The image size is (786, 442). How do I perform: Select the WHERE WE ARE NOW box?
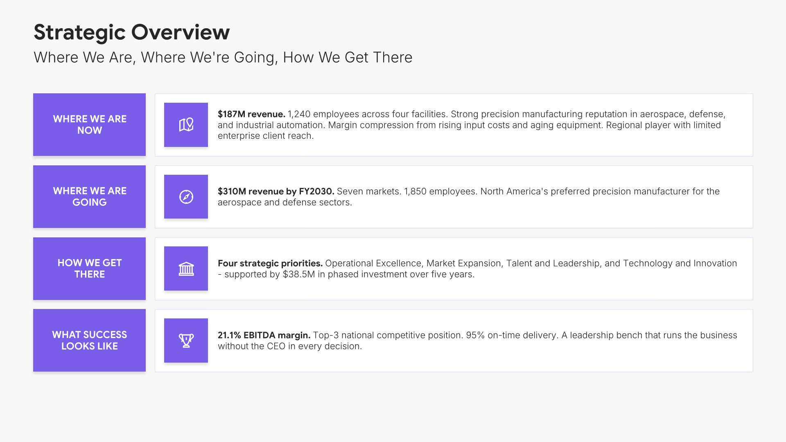89,125
